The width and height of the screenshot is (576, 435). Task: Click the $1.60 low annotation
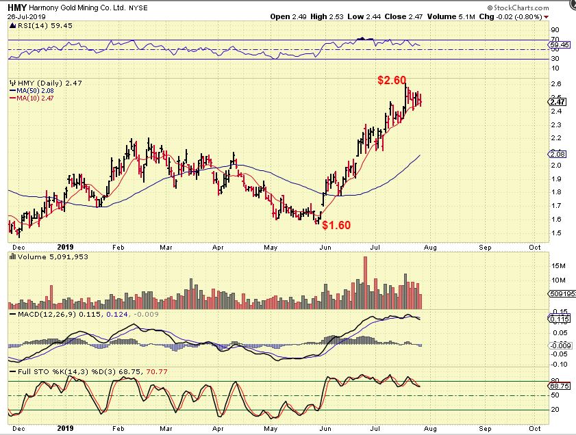(336, 225)
